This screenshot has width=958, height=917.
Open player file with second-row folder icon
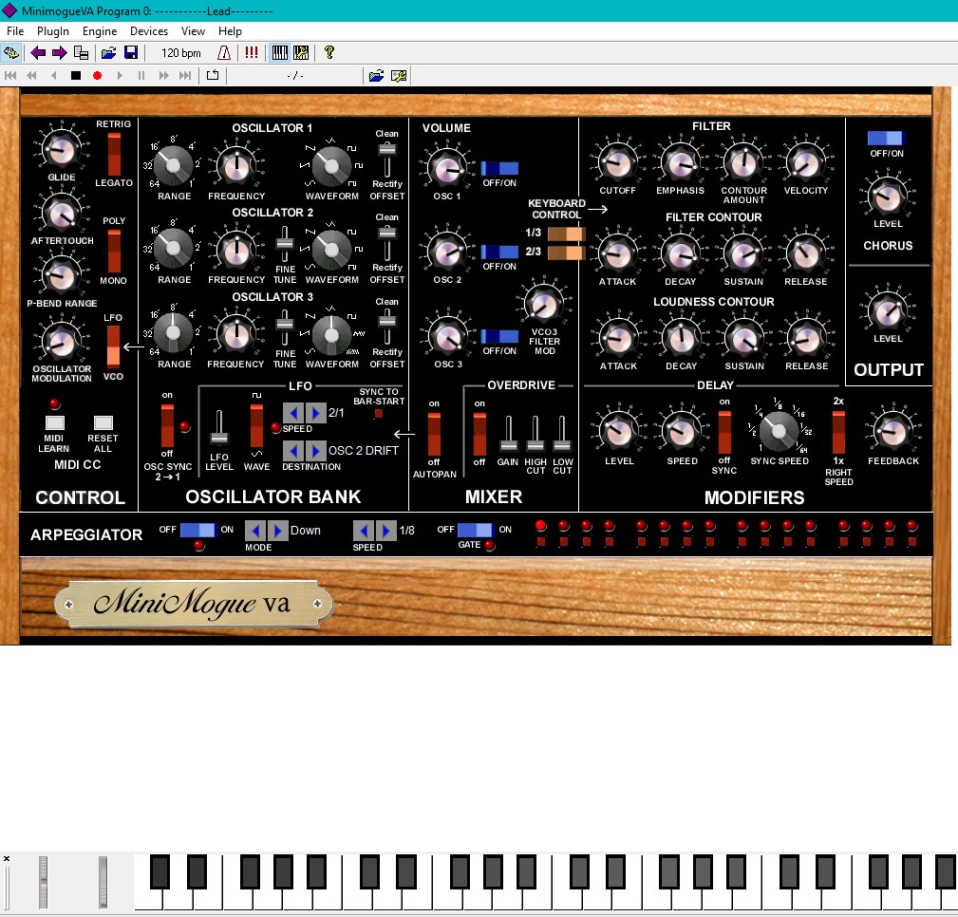(x=376, y=76)
